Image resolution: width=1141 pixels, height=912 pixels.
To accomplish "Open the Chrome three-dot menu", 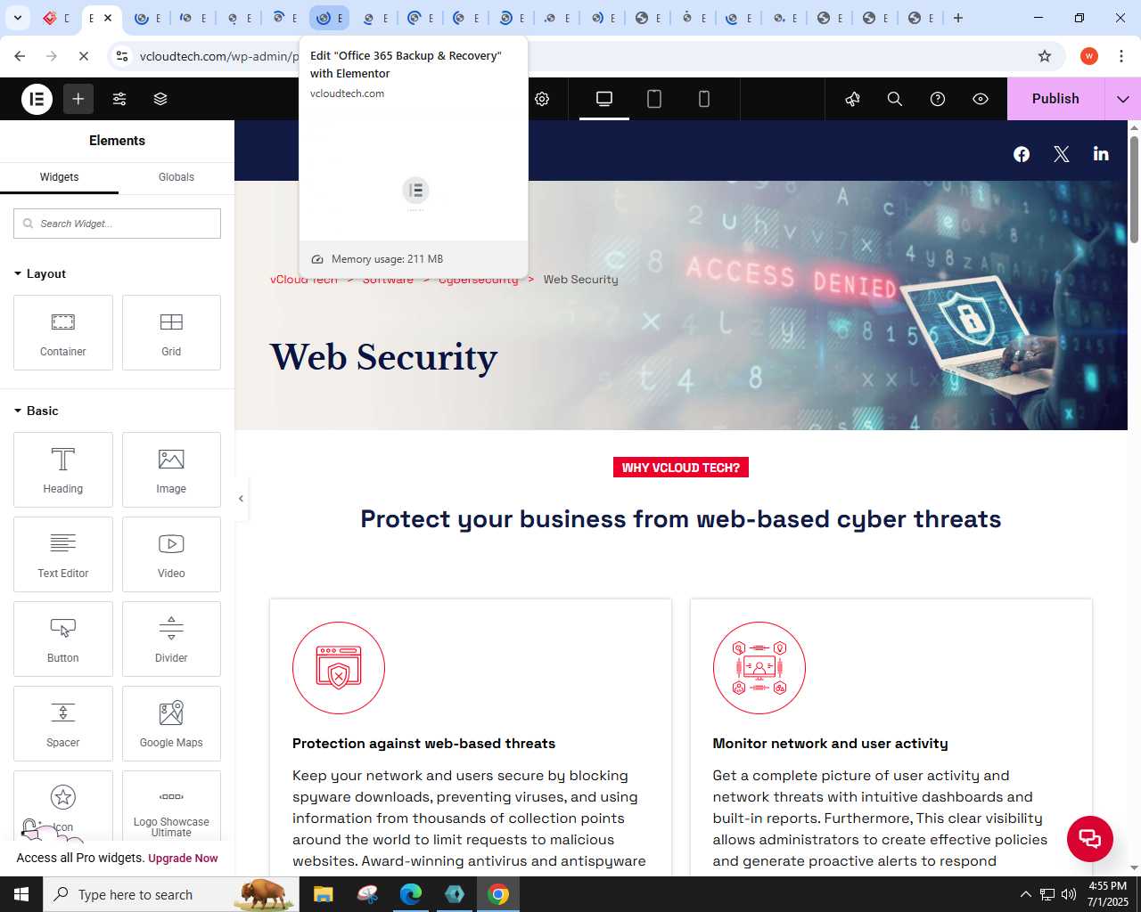I will [1121, 56].
